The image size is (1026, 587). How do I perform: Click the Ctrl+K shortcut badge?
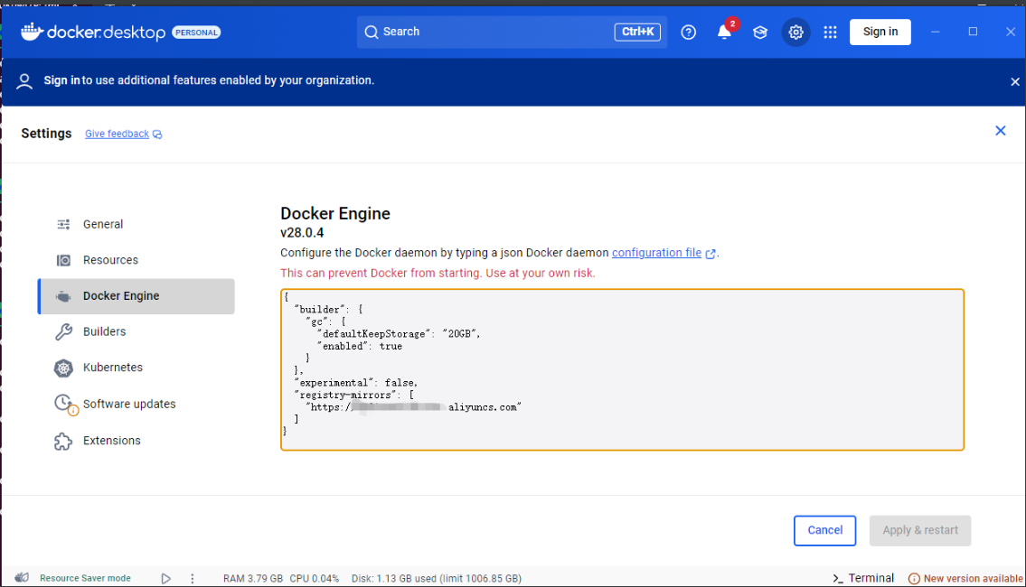pyautogui.click(x=637, y=32)
